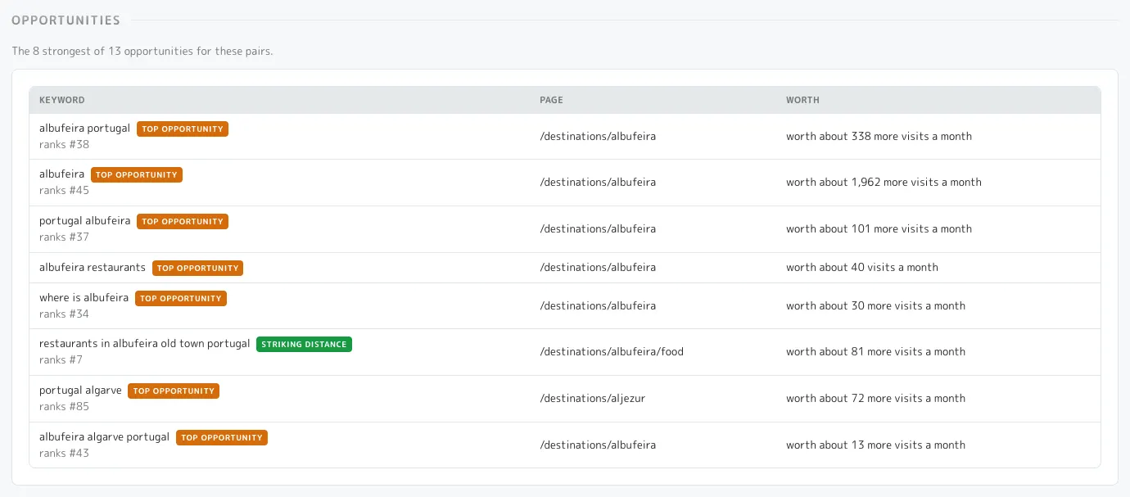Click "worth about 72 more visits a month"
This screenshot has width=1130, height=497.
(875, 399)
